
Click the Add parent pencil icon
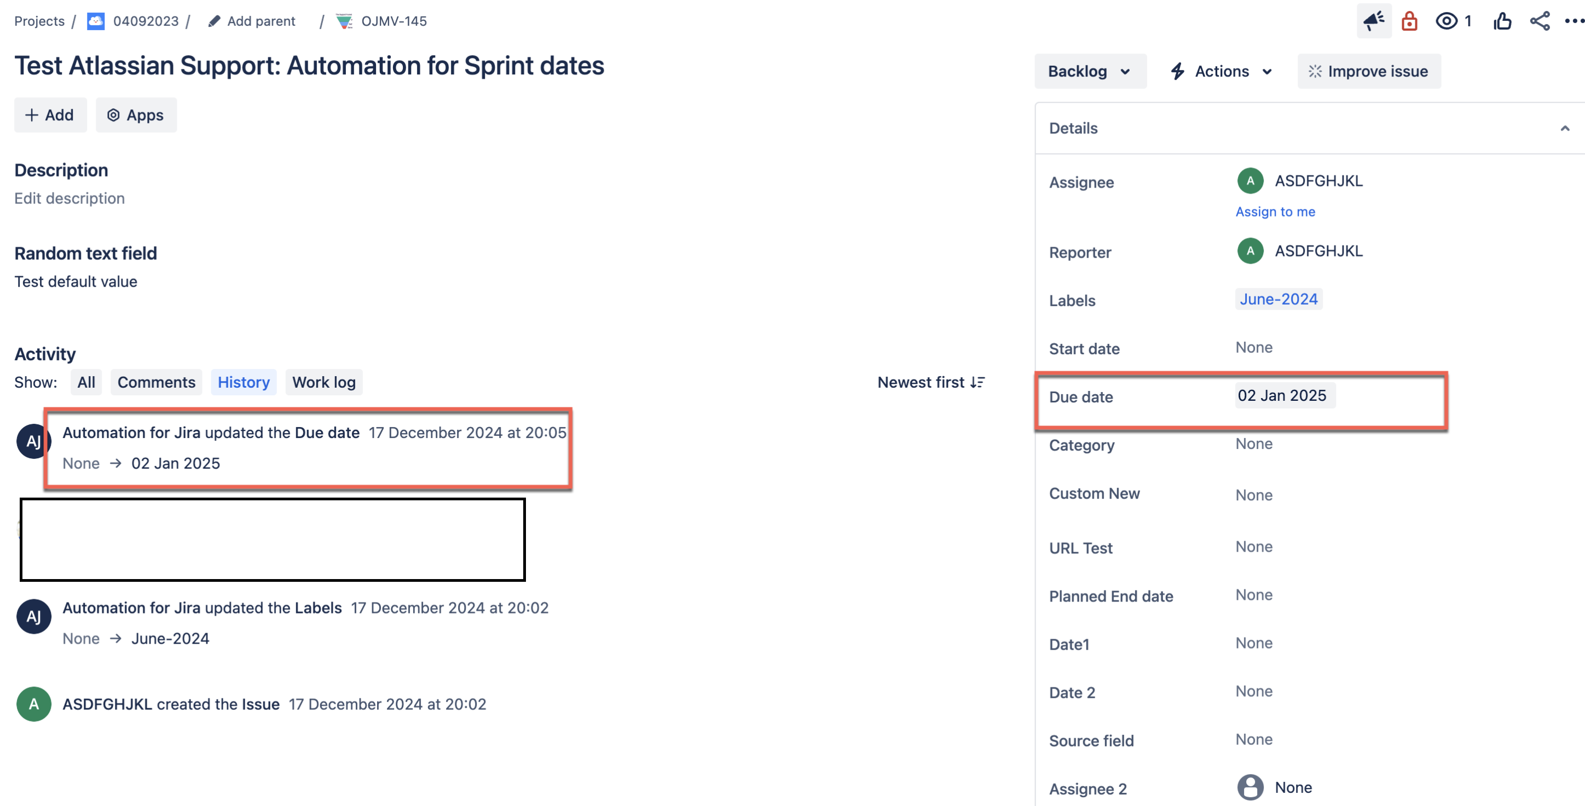coord(214,21)
